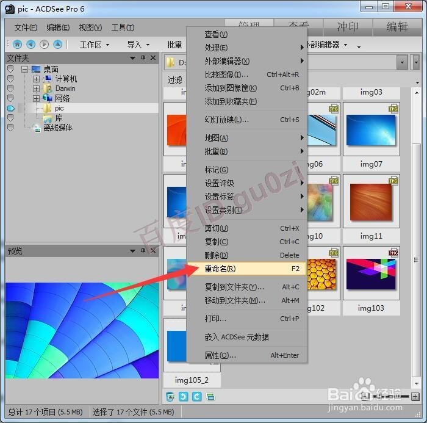This screenshot has width=427, height=423.
Task: Toggle easy-select marker beside 桌面
Action: point(10,69)
